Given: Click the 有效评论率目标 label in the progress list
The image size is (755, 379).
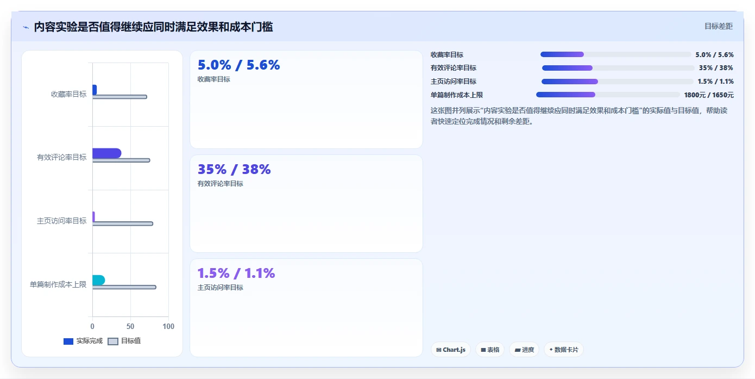Looking at the screenshot, I should tap(454, 68).
